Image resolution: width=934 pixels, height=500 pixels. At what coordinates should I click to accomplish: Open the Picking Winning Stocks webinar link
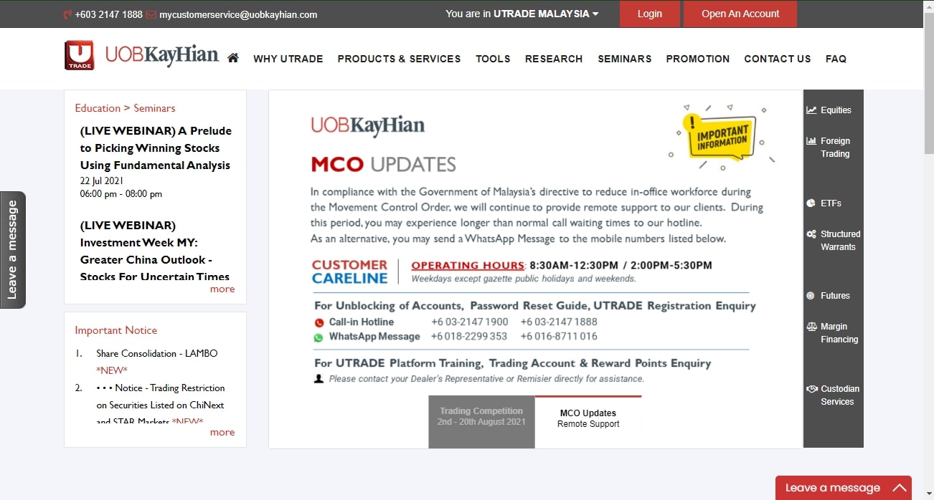point(156,148)
